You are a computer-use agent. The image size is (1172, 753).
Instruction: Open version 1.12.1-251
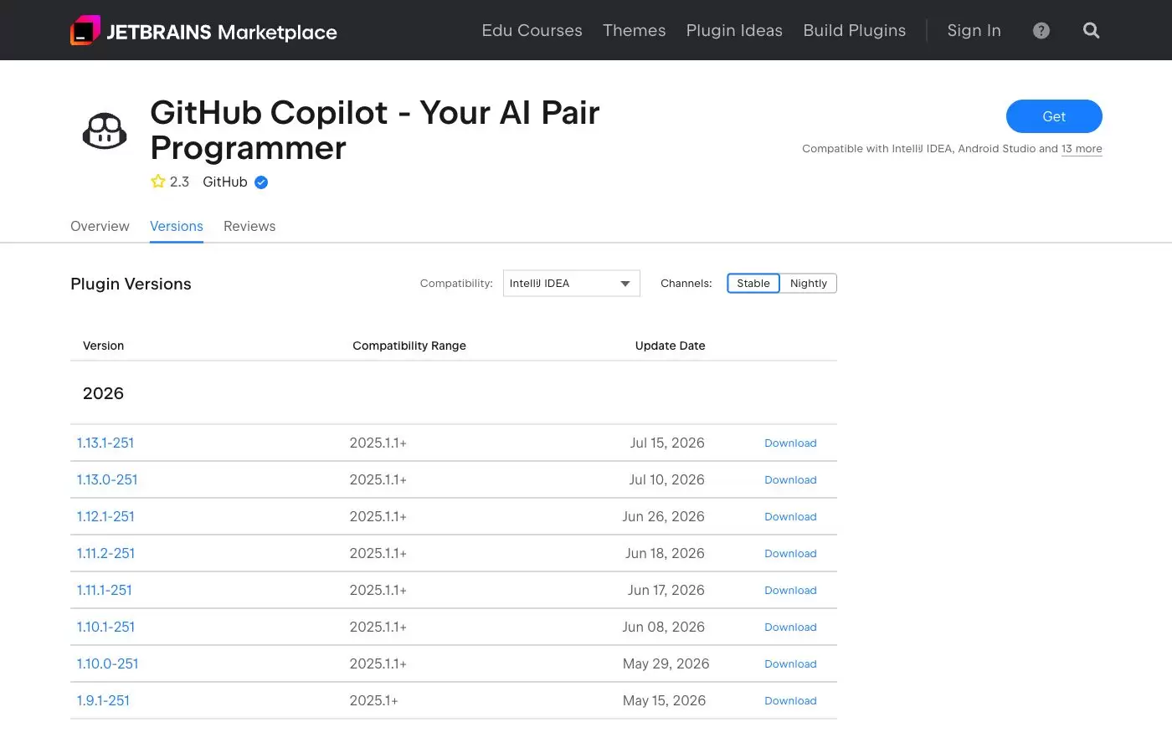pos(105,516)
